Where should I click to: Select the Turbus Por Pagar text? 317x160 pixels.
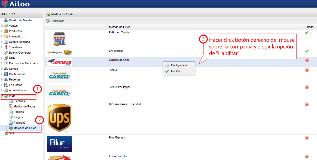tap(120, 87)
